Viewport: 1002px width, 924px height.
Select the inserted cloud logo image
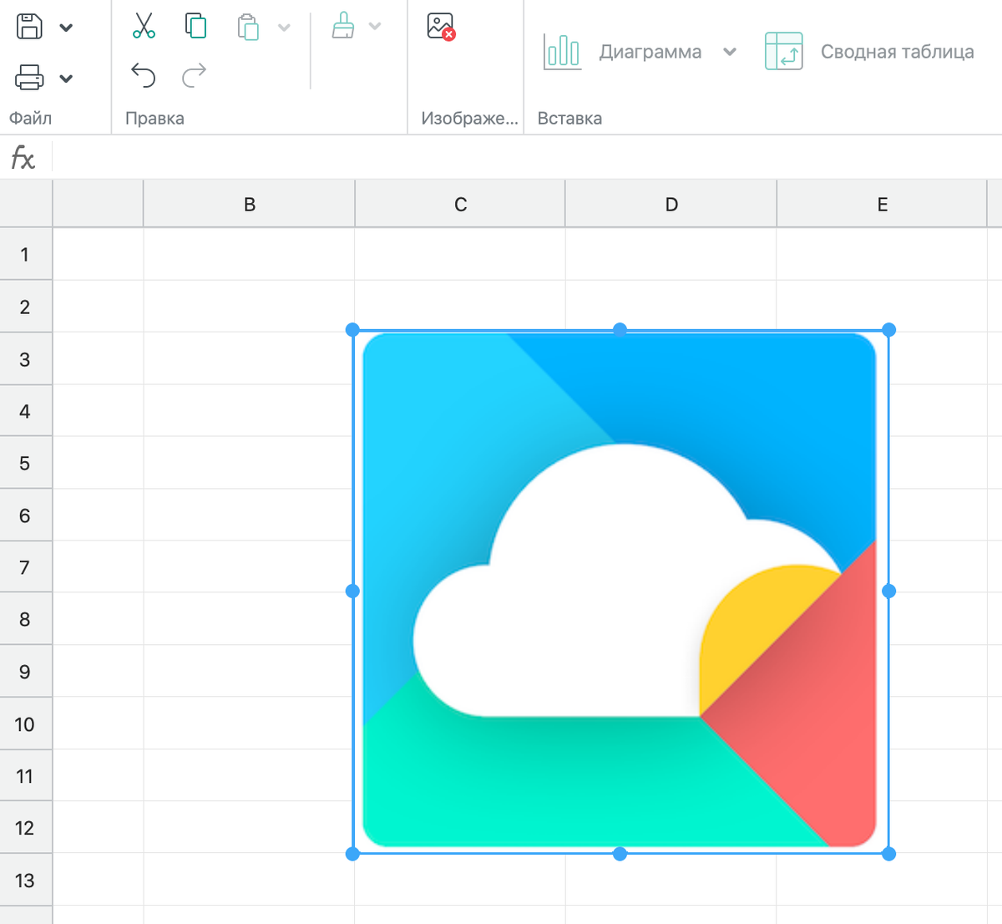point(620,591)
